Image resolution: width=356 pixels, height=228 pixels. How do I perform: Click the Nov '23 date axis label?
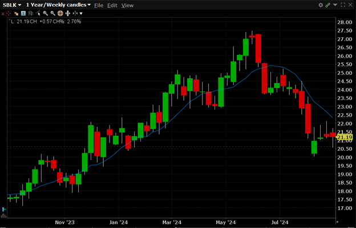click(x=64, y=222)
